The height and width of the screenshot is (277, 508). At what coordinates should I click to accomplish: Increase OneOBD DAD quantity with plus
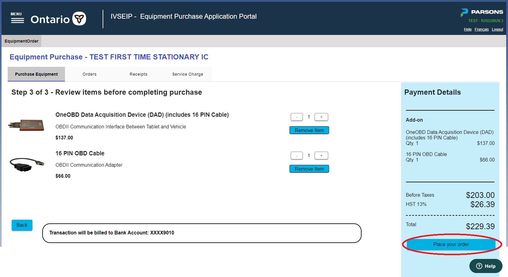click(321, 117)
